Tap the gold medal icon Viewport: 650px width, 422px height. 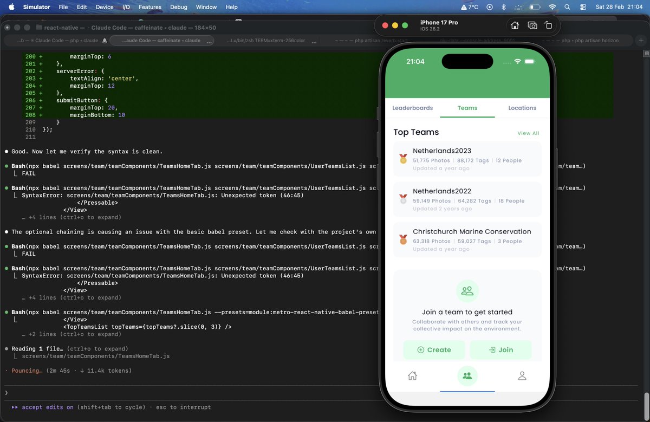click(x=404, y=159)
